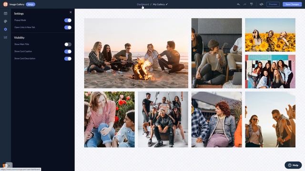Toggle Open Links in New Tab switch
Screen dimensions: 305x171
68,28
